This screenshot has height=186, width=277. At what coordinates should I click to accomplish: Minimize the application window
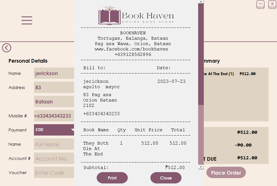coord(260,5)
